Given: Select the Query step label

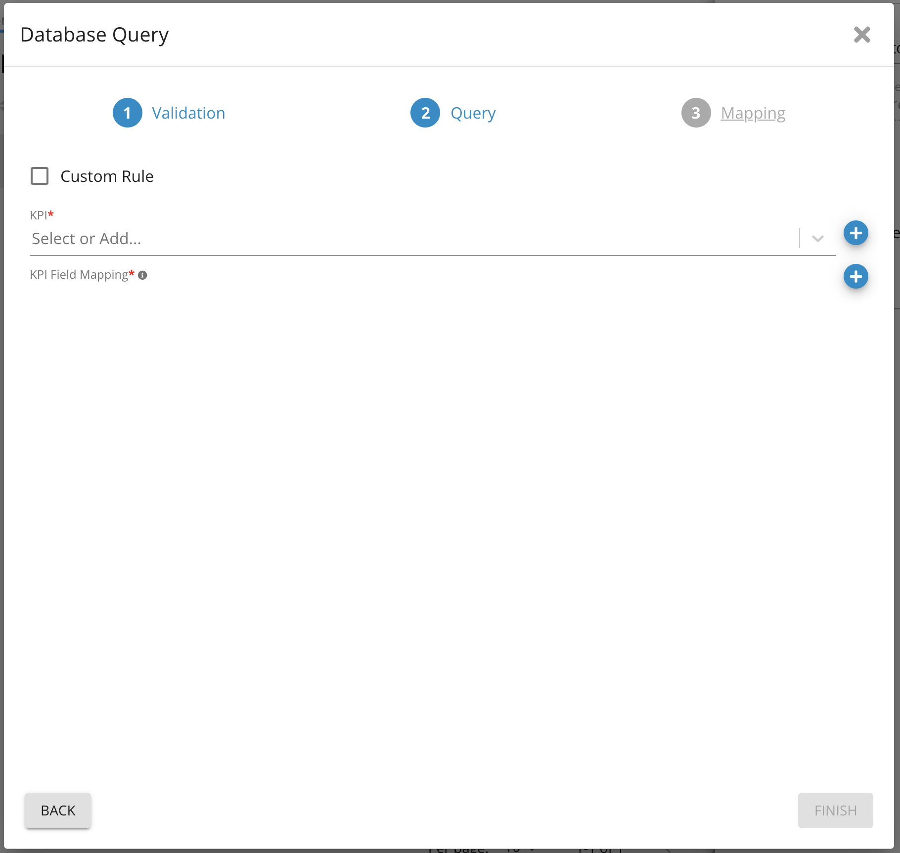Looking at the screenshot, I should pos(473,113).
